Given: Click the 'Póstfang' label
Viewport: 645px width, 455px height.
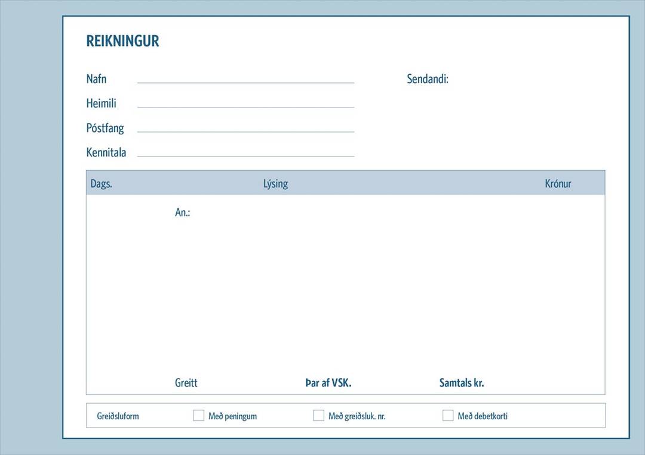Looking at the screenshot, I should click(x=105, y=128).
